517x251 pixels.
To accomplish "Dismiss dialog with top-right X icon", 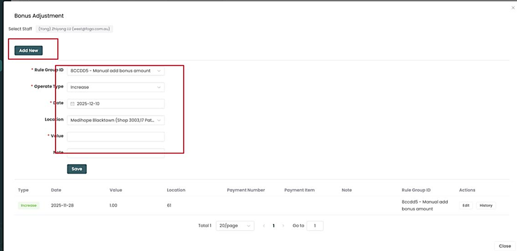I will [512, 8].
